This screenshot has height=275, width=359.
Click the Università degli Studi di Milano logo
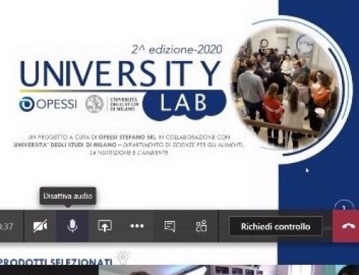pos(112,104)
